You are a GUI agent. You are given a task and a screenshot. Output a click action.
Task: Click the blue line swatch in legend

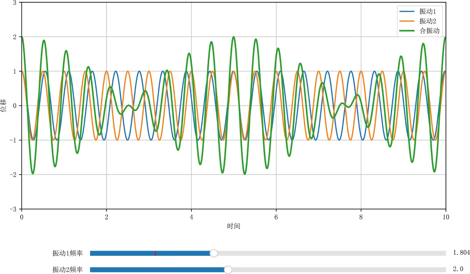407,11
